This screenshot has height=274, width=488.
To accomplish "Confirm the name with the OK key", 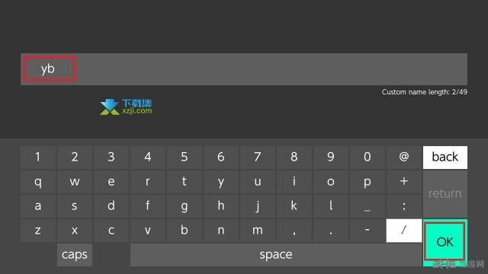I will (x=445, y=242).
